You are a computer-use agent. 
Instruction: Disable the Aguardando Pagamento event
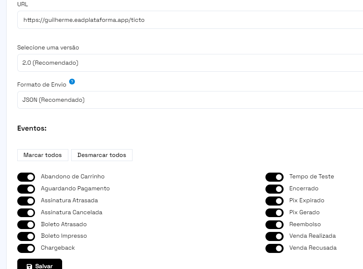[x=26, y=189]
